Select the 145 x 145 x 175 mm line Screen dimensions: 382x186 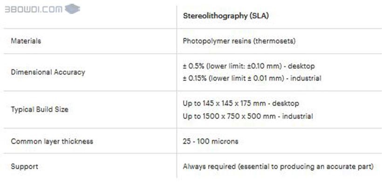(240, 103)
